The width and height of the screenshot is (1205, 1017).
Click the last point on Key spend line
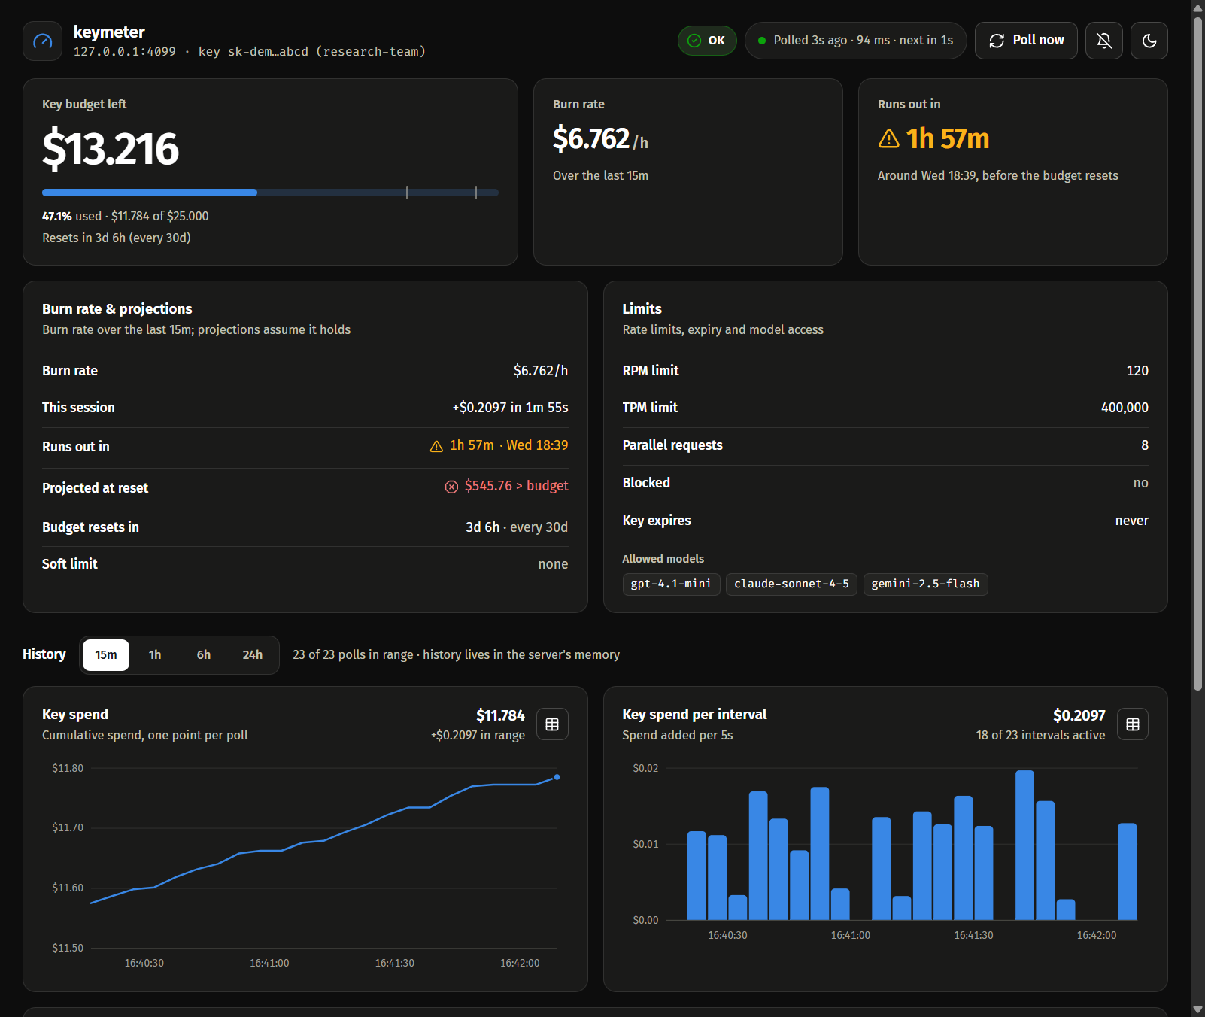[x=557, y=777]
